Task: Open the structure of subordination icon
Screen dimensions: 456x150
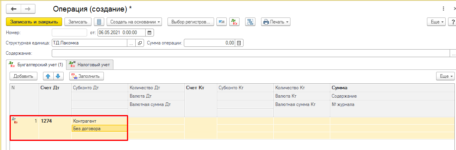Action: [250, 22]
